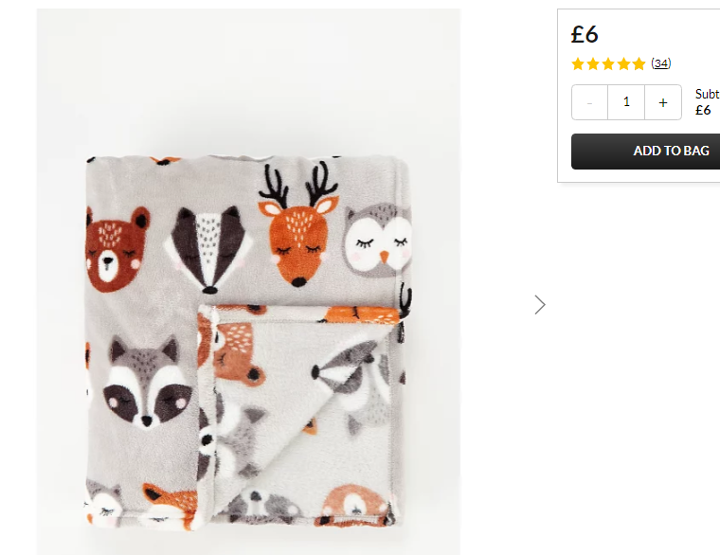The width and height of the screenshot is (720, 555).
Task: Click the third rating star
Action: [608, 63]
